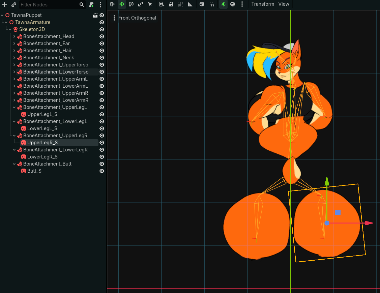This screenshot has height=293, width=380.
Task: Collapse the BoneAttachment_Butt node
Action: click(14, 164)
